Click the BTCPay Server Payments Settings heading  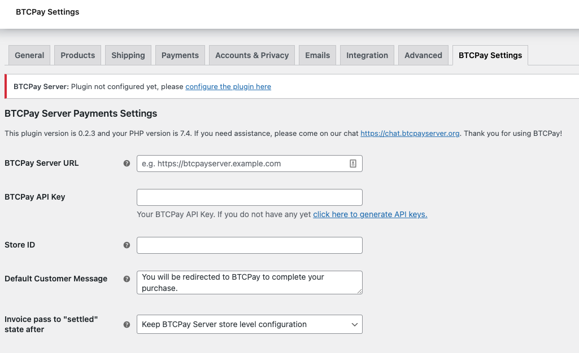point(81,113)
